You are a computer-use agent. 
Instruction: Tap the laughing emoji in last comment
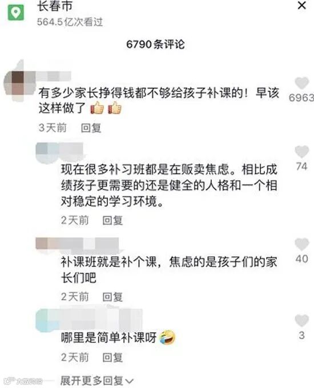[167, 337]
